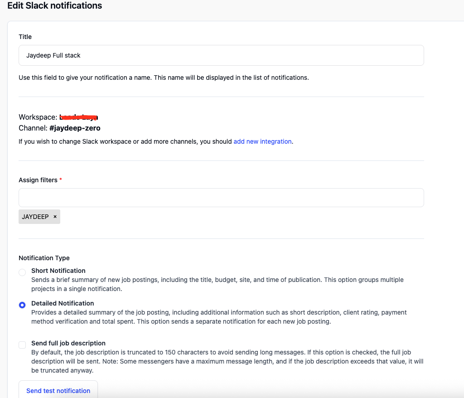Select the Detailed Notification radio button
Screen dimensions: 464x398
[x=22, y=305]
